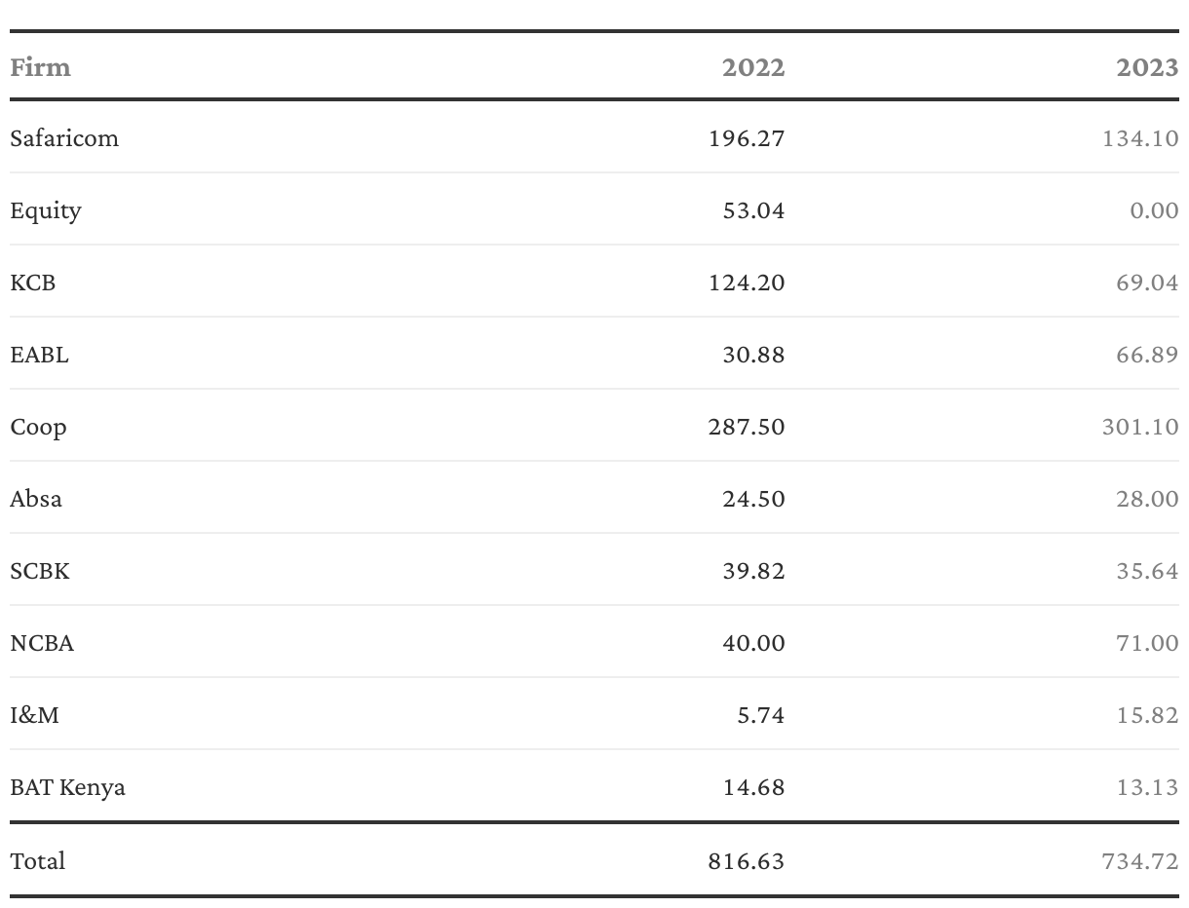Viewport: 1189px width, 908px height.
Task: Click KCB's 2022 value 124.20
Action: (x=747, y=282)
